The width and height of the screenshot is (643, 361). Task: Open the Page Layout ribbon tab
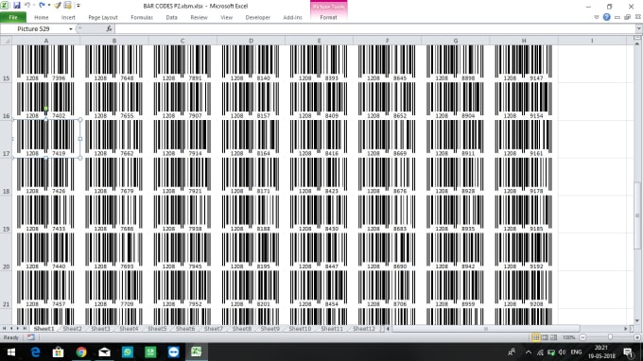tap(103, 18)
